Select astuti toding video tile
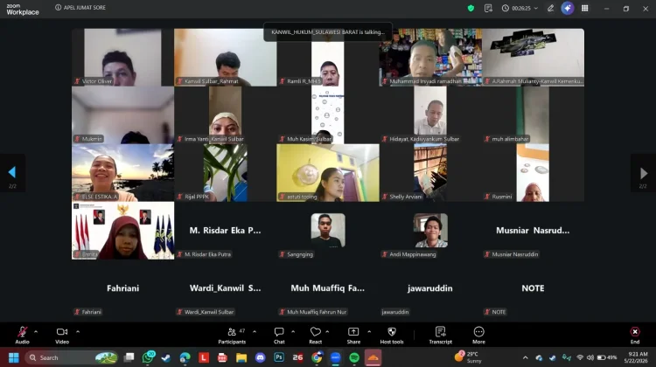656x367 pixels. [x=328, y=173]
